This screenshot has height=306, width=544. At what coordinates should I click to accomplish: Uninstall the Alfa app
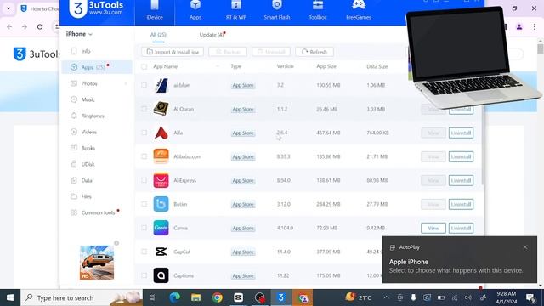(x=461, y=133)
